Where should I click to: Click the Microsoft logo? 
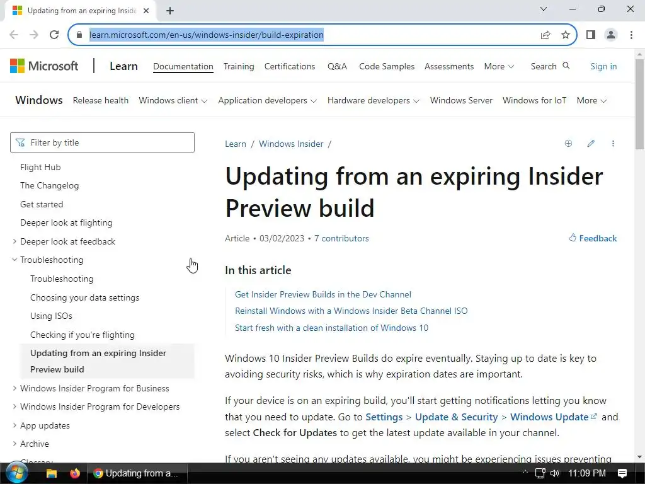tap(44, 66)
